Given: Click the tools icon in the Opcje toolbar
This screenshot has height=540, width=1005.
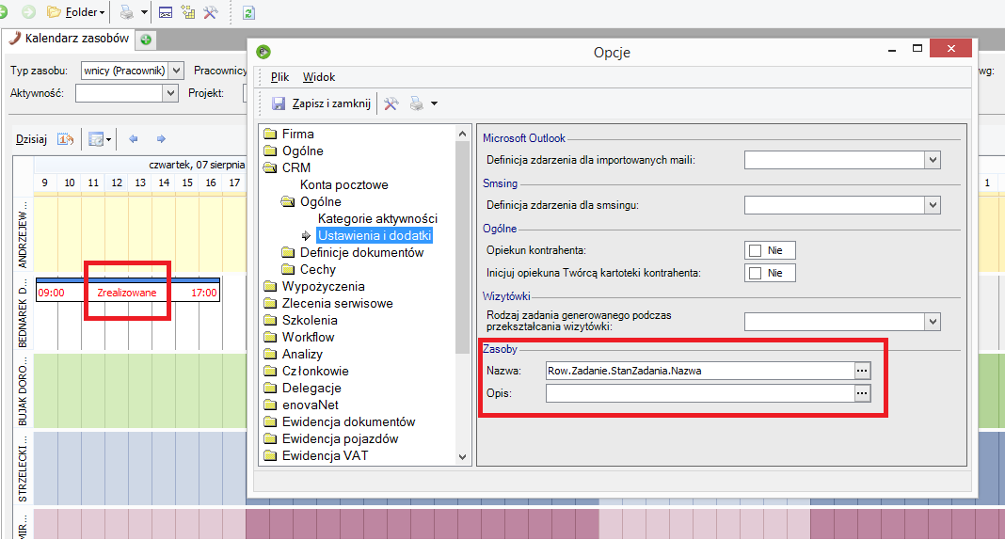Looking at the screenshot, I should pyautogui.click(x=391, y=103).
